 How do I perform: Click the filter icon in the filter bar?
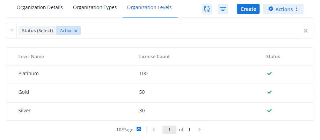12,30
